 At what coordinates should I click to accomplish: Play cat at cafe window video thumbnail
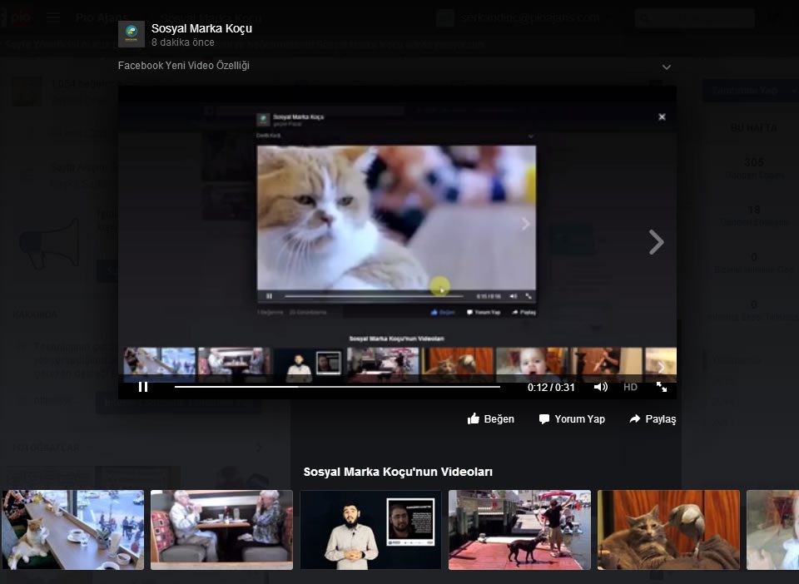pos(72,530)
